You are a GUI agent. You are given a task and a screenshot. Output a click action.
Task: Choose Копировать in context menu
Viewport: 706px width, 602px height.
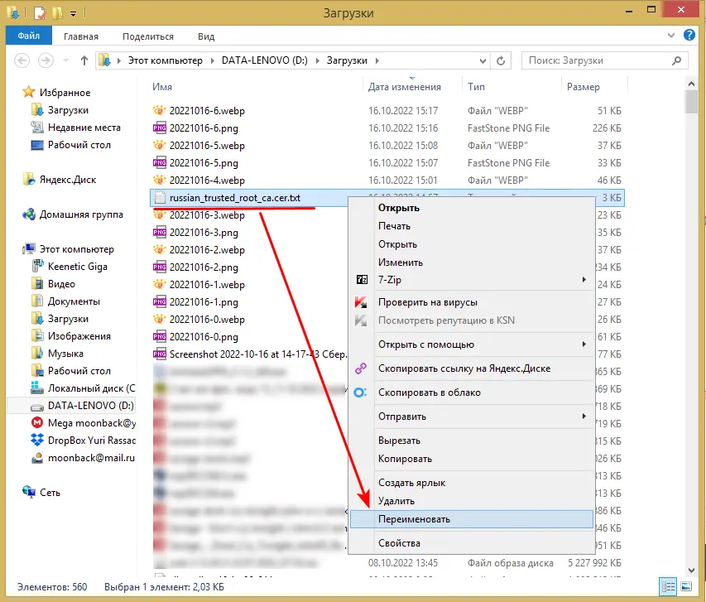(x=472, y=459)
